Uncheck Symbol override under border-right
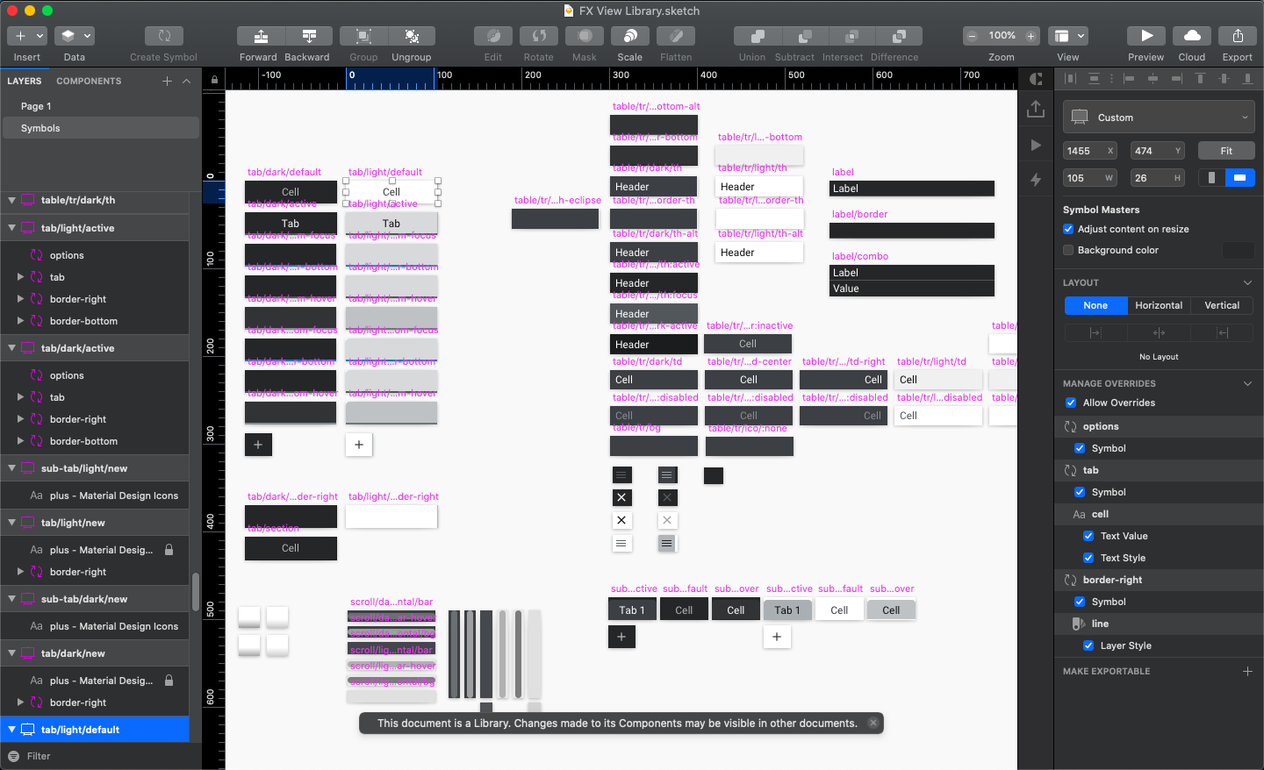The width and height of the screenshot is (1264, 770). [x=1080, y=602]
